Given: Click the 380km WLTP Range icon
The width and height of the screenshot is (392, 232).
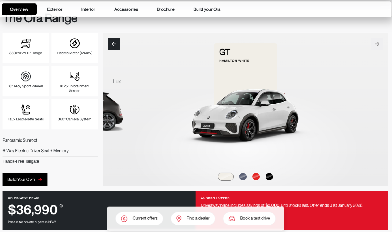Looking at the screenshot, I should (25, 43).
